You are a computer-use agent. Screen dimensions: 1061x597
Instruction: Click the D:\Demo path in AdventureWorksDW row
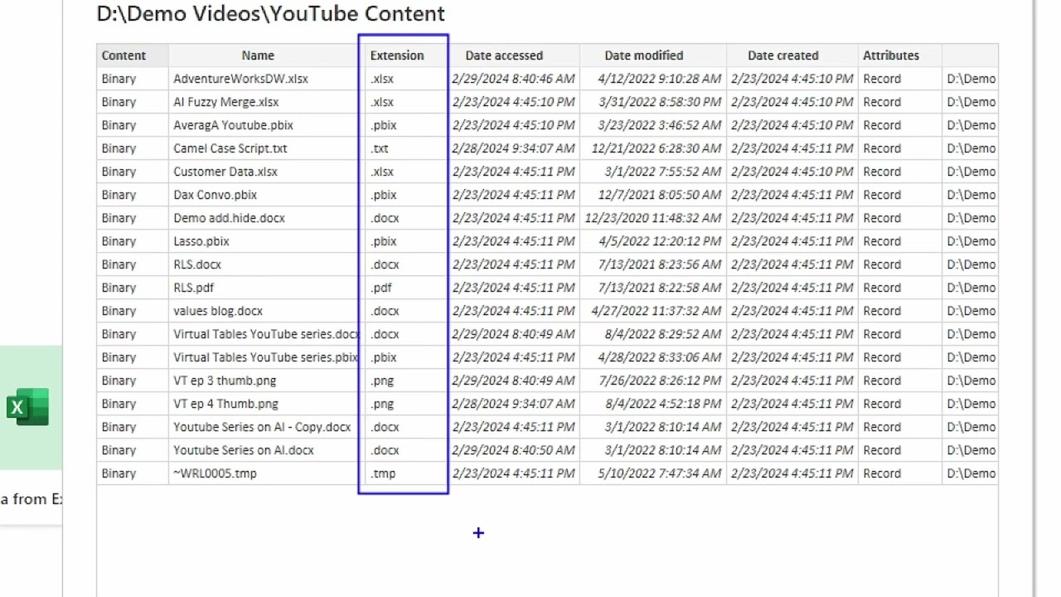tap(971, 79)
